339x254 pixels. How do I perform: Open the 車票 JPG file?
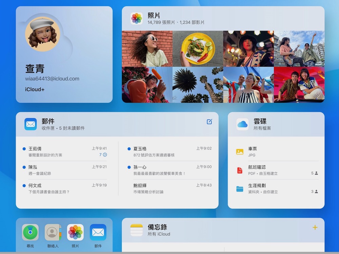[x=277, y=152]
